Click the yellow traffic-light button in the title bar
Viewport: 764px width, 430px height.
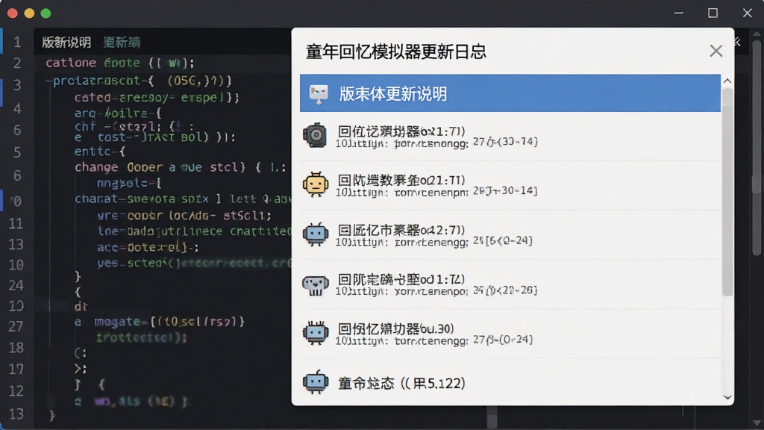[x=29, y=13]
